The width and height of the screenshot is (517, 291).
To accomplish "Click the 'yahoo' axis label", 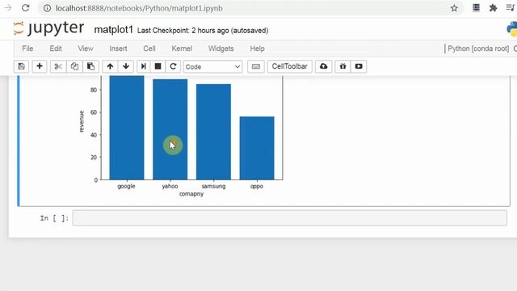I will pos(170,186).
